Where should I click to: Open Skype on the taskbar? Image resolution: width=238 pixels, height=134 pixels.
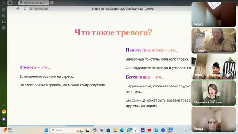pyautogui.click(x=156, y=130)
